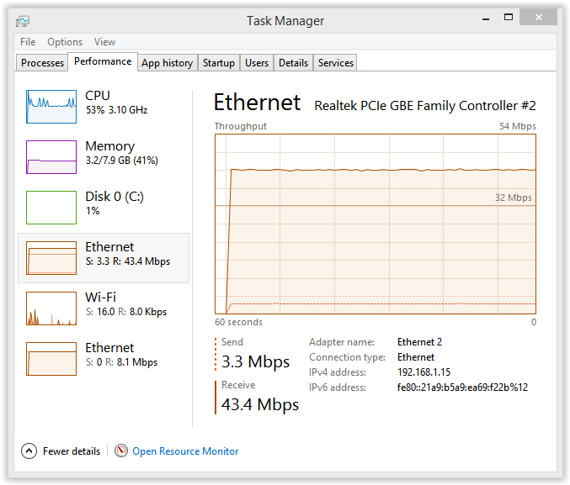Open Resource Monitor link
The height and width of the screenshot is (485, 570).
point(185,451)
